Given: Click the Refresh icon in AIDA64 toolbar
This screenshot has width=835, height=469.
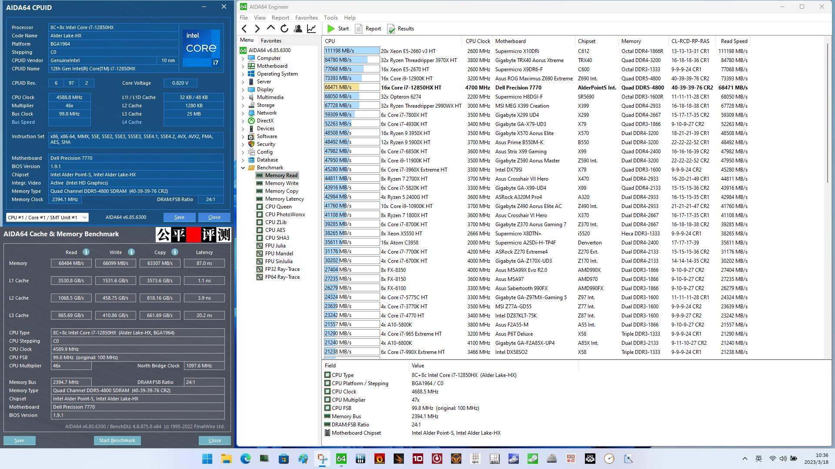Looking at the screenshot, I should [284, 29].
